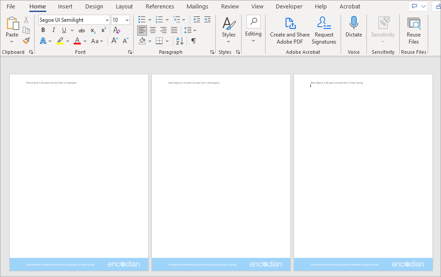Viewport: 441px width, 277px height.
Task: Open the Comments pane icon
Action: [x=414, y=6]
